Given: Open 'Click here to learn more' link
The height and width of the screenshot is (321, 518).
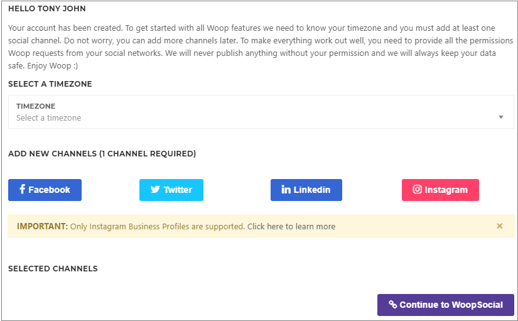Looking at the screenshot, I should coord(291,226).
